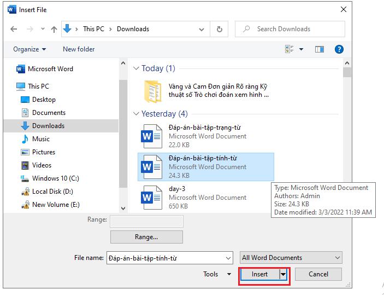The width and height of the screenshot is (384, 295).
Task: Click the Range text field
Action: [x=146, y=222]
